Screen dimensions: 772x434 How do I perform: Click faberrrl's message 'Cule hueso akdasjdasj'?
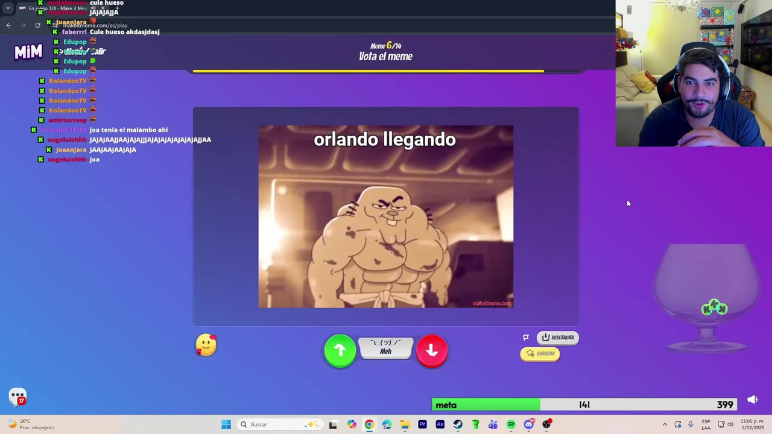click(x=124, y=32)
